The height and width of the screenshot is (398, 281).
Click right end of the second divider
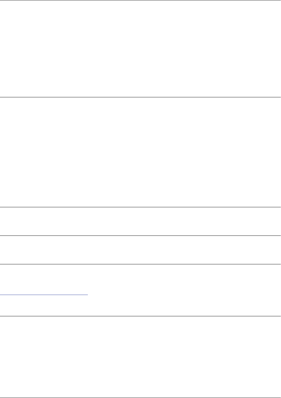pyautogui.click(x=280, y=97)
